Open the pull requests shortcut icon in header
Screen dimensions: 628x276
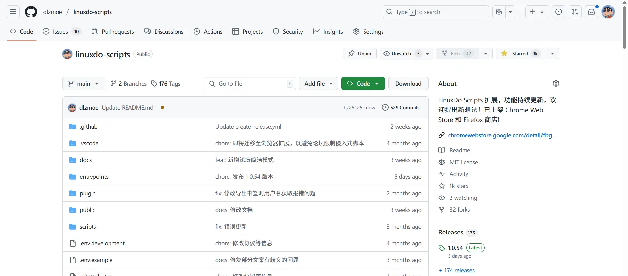pos(575,12)
